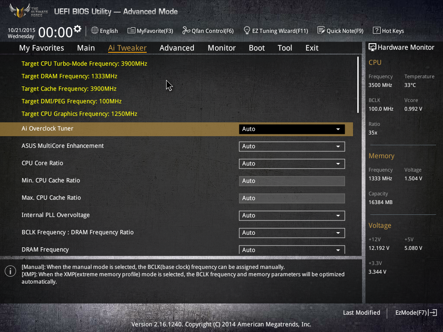Select the Ai Tweaker tab
Screen dimensions: 443x332
(x=127, y=48)
